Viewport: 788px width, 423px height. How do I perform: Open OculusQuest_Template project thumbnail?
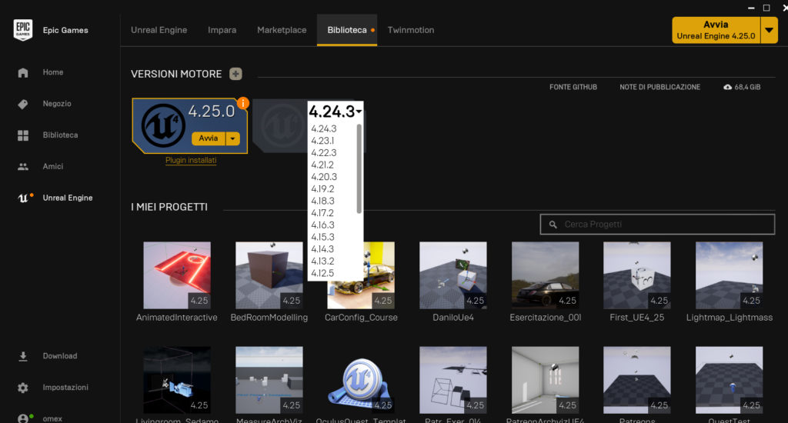pos(362,380)
